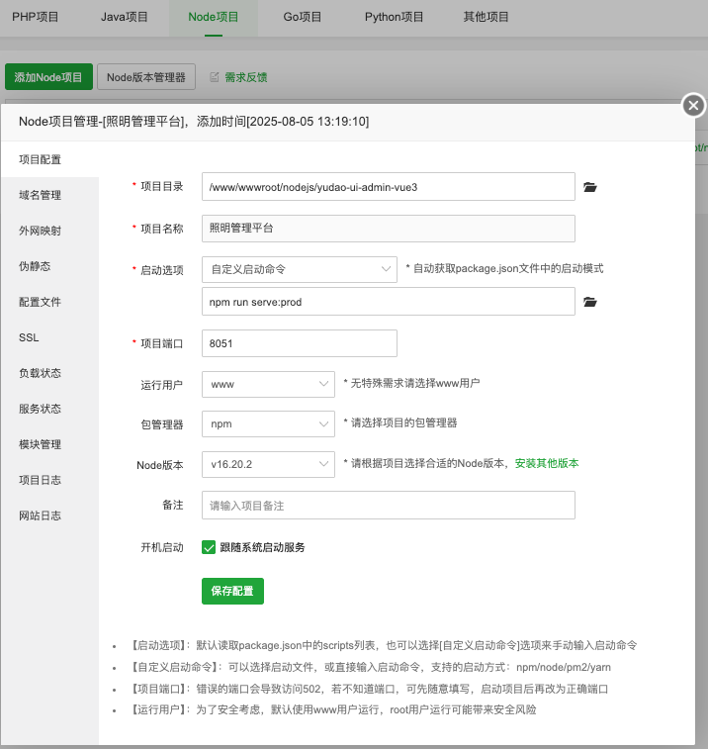The width and height of the screenshot is (708, 749).
Task: Open file browser for startup command
Action: pyautogui.click(x=590, y=302)
